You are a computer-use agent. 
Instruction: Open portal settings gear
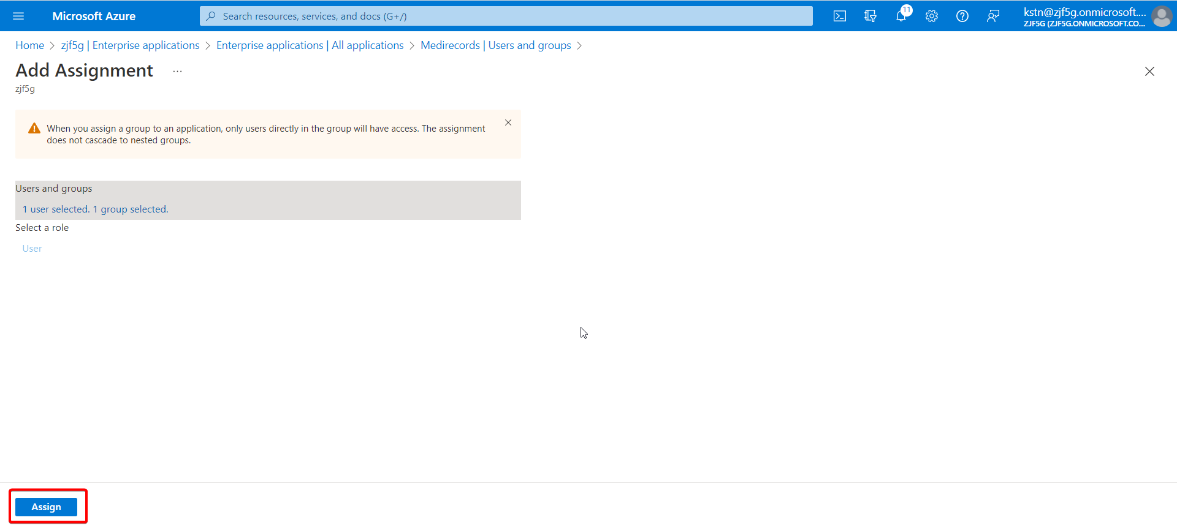click(x=932, y=16)
